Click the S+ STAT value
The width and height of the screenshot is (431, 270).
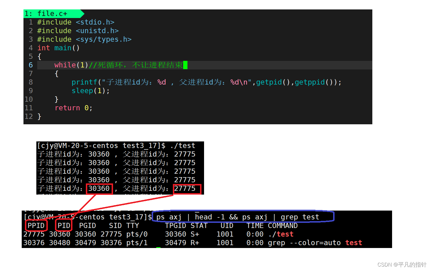click(195, 234)
